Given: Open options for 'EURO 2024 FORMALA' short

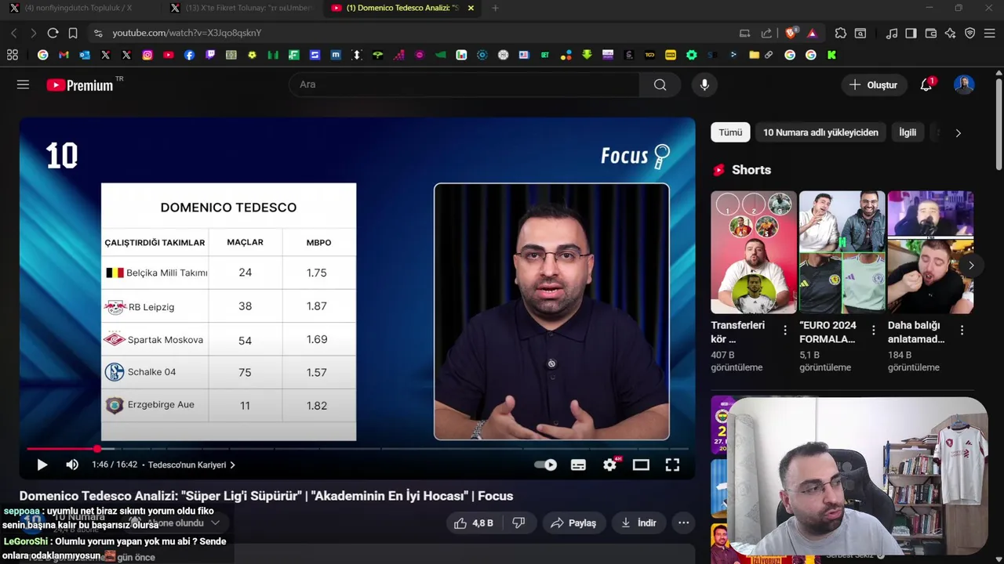Looking at the screenshot, I should (x=874, y=331).
